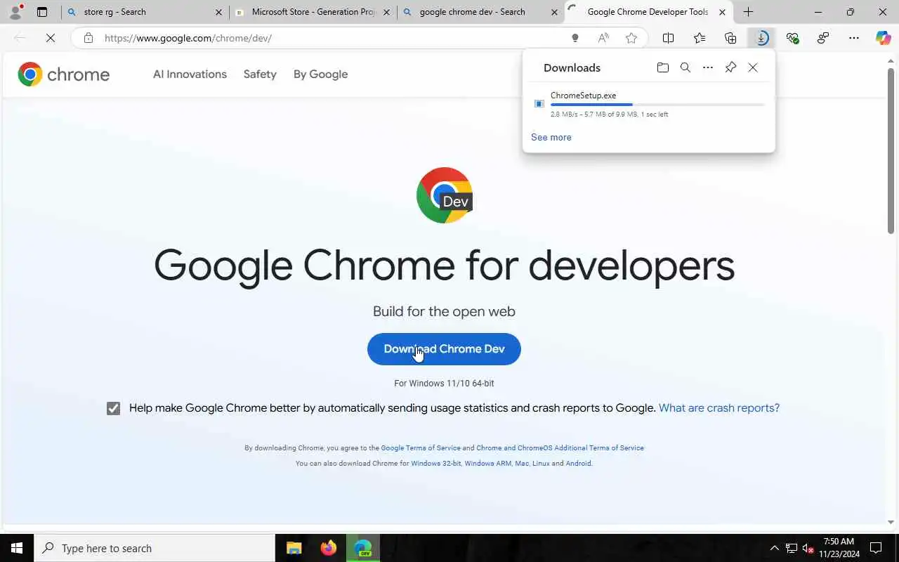This screenshot has height=562, width=899.
Task: Open more options in Downloads panel
Action: click(708, 67)
